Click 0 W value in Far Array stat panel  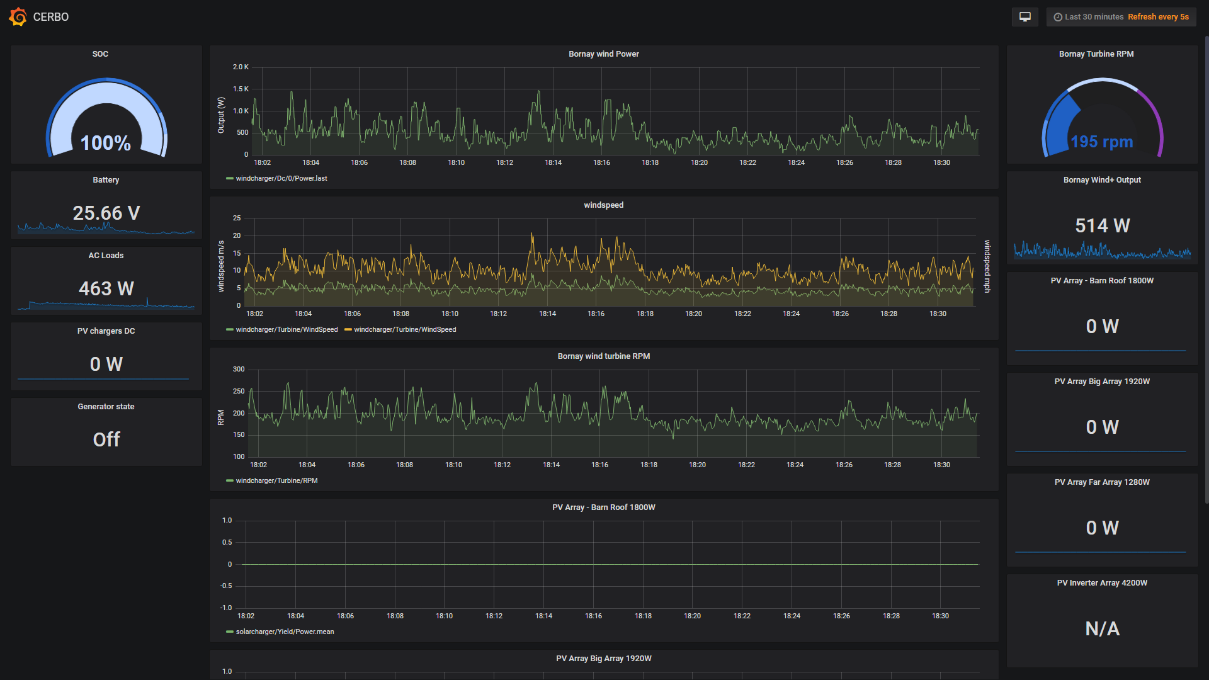1102,528
